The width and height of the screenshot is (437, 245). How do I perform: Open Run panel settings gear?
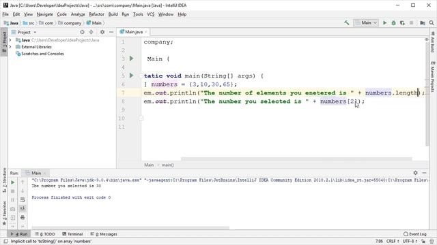point(415,173)
